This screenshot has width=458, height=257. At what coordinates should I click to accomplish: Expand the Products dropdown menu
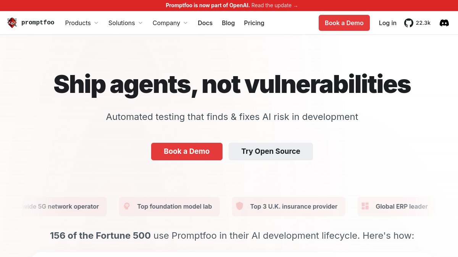pos(82,23)
